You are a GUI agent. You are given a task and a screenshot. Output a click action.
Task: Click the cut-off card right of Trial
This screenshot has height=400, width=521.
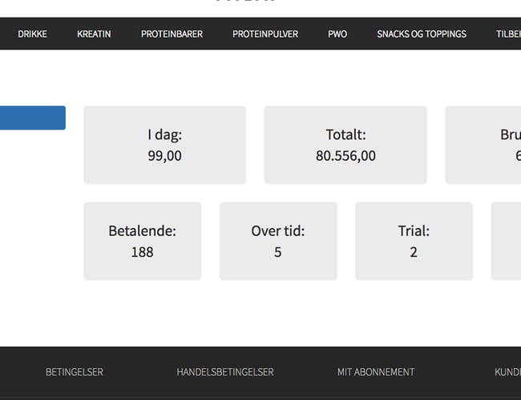[x=506, y=241]
